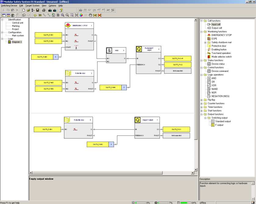256x204 pixels.
Task: Select Input cell in function catalog
Action: click(x=216, y=24)
